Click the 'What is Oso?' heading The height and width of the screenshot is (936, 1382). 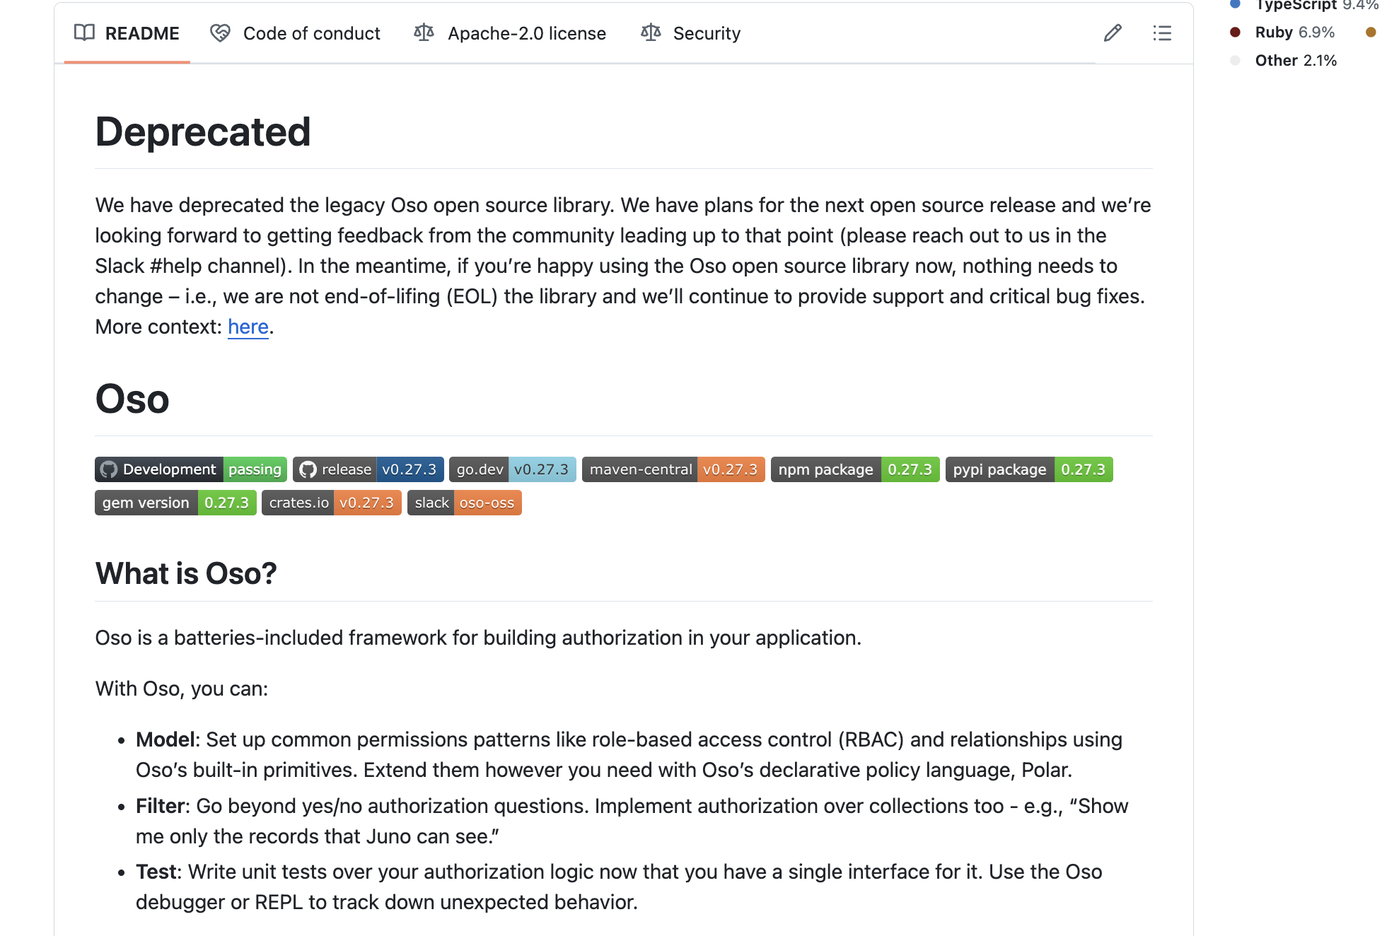click(186, 573)
